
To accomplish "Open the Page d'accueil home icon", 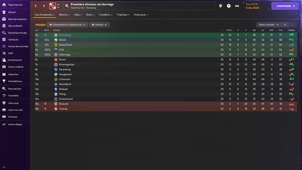I will tap(4, 5).
